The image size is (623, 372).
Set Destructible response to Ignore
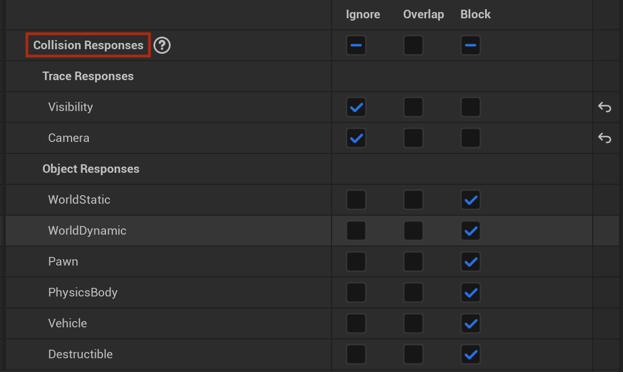click(356, 354)
